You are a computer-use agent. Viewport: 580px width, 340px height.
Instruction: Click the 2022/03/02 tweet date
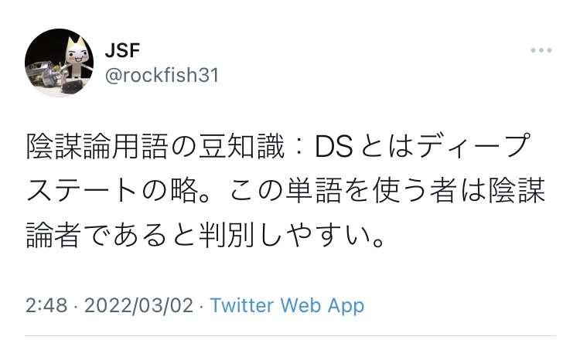pos(138,306)
